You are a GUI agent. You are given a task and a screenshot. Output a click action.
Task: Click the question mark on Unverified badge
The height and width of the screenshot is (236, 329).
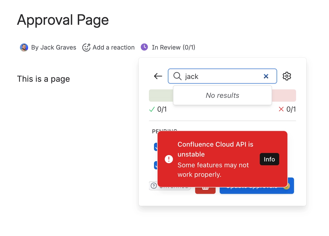(154, 186)
